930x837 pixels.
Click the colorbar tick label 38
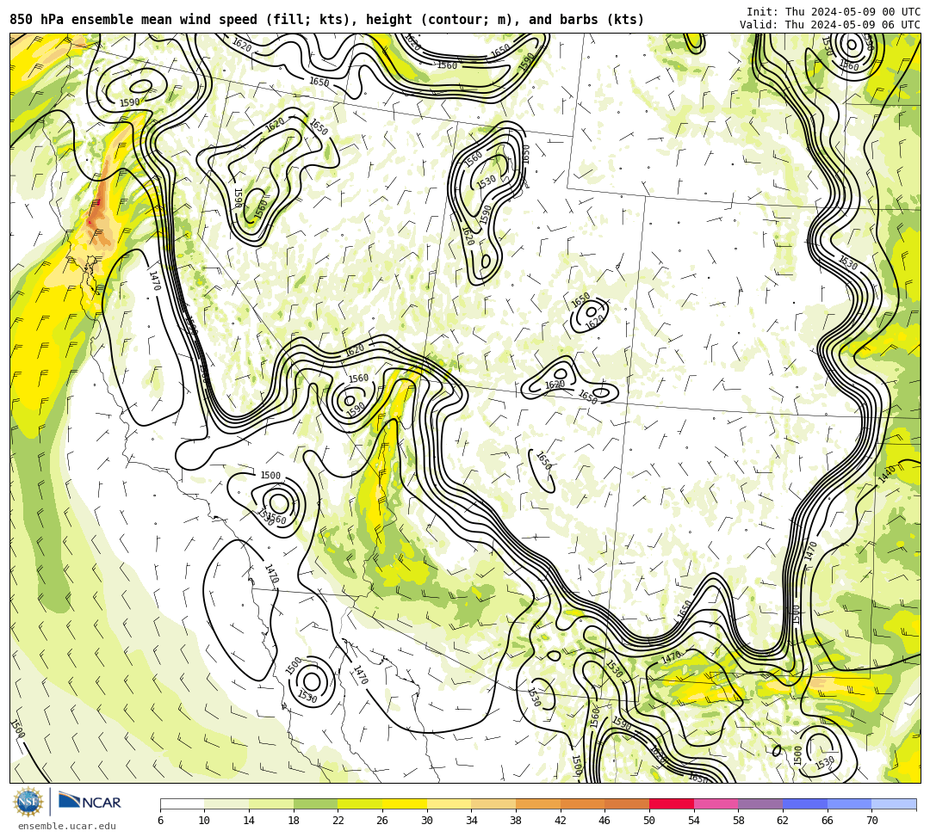point(516,821)
